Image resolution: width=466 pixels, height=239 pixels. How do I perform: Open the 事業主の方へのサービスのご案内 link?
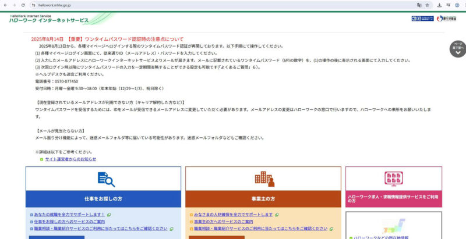(224, 222)
